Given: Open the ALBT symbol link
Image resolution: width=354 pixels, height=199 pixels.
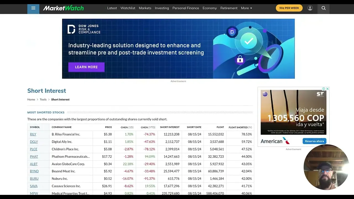Looking at the screenshot, I should (x=34, y=164).
